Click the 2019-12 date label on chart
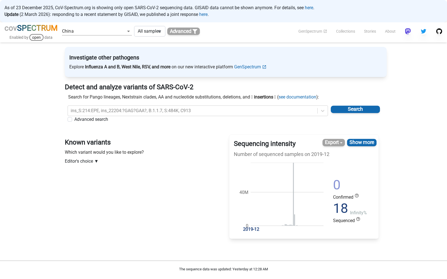 click(251, 229)
